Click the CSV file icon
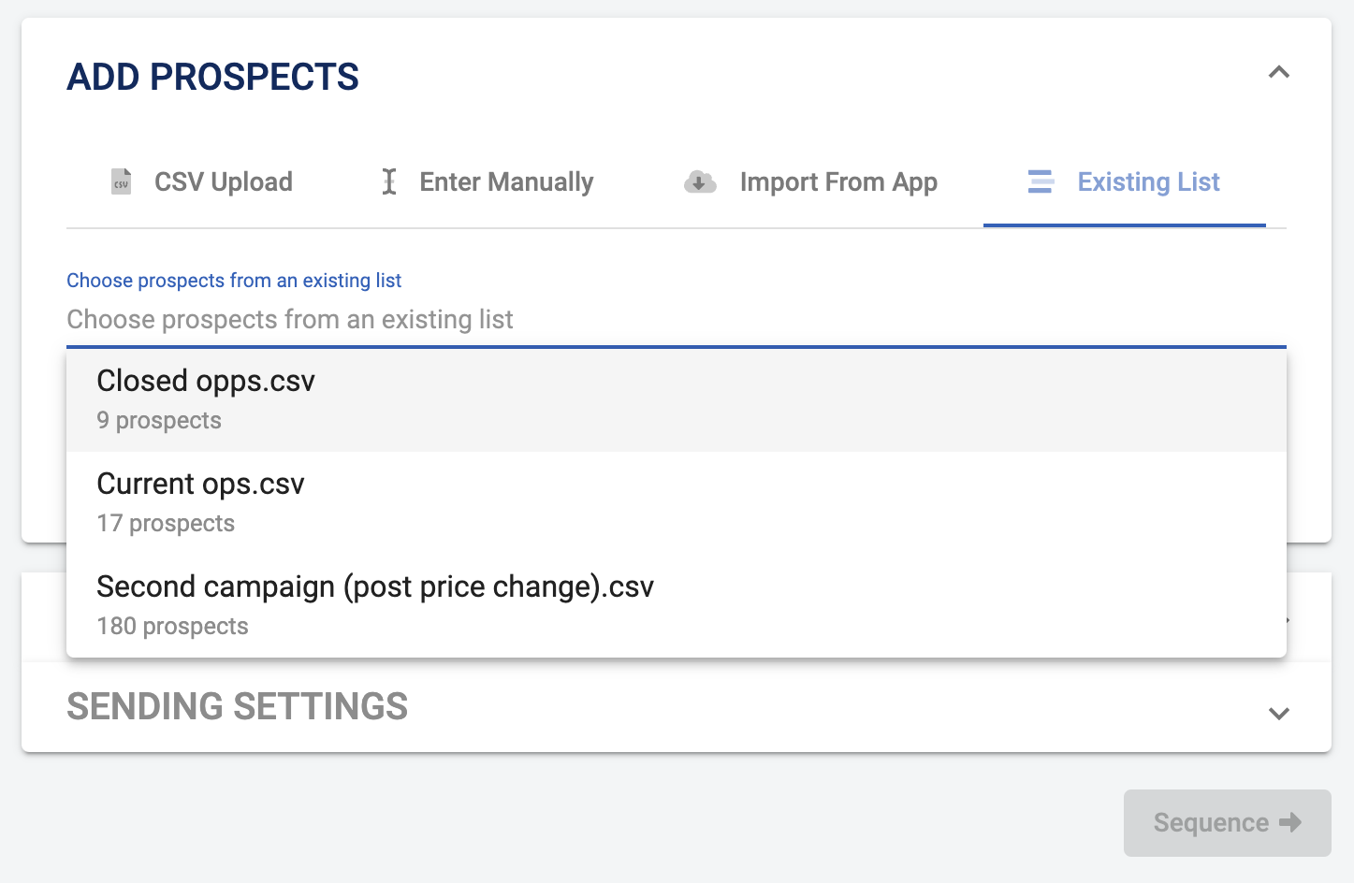This screenshot has width=1354, height=883. point(121,181)
